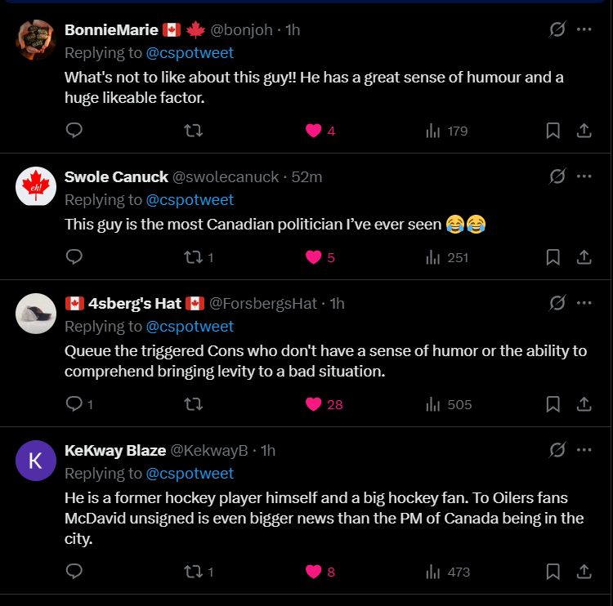
Task: Reply to 4sberg's Hat's tweet with 1 reply
Action: [x=74, y=404]
